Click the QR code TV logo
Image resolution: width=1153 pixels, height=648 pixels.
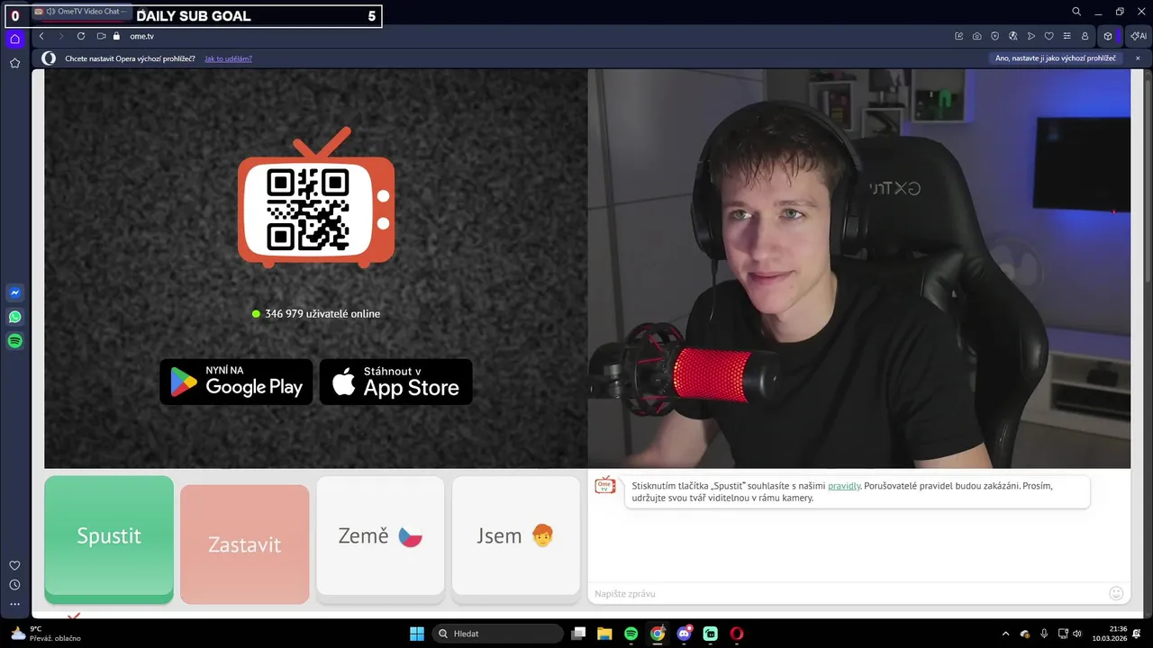pyautogui.click(x=316, y=198)
